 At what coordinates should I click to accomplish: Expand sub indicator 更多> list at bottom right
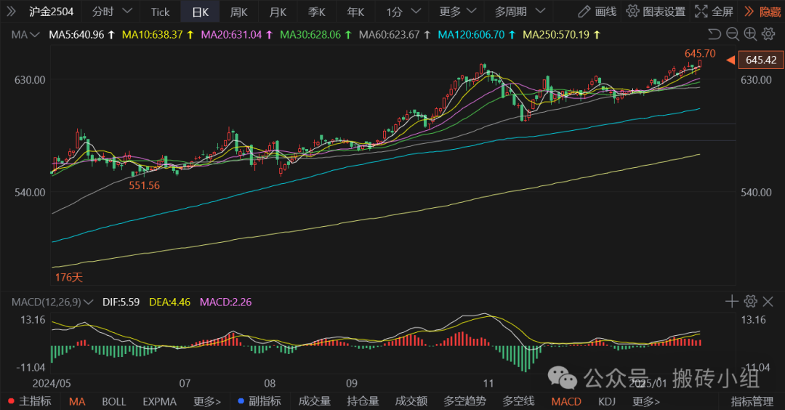(x=646, y=401)
